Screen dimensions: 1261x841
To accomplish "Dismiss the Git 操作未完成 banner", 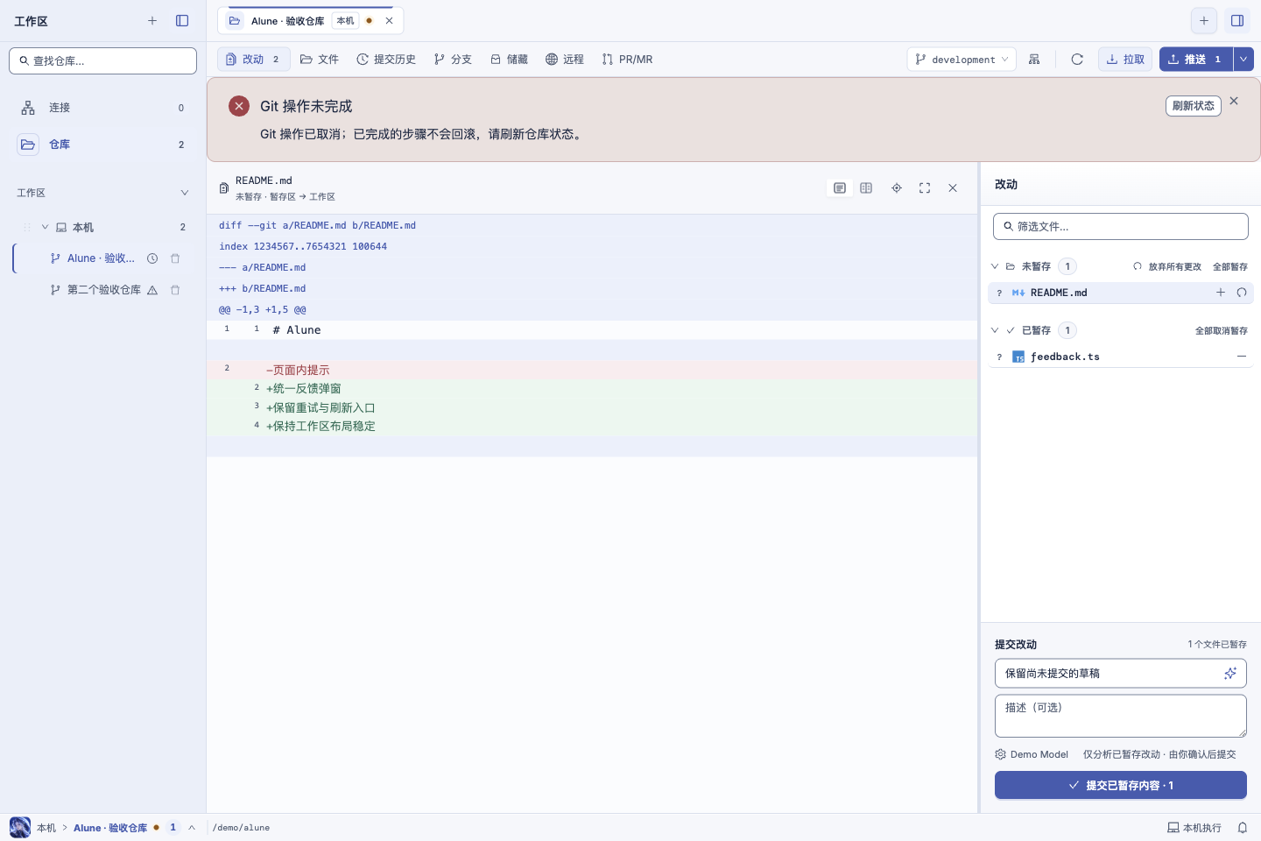I will coord(1234,102).
